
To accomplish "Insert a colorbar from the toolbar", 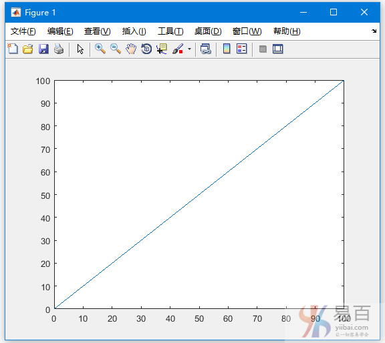I will pyautogui.click(x=227, y=49).
